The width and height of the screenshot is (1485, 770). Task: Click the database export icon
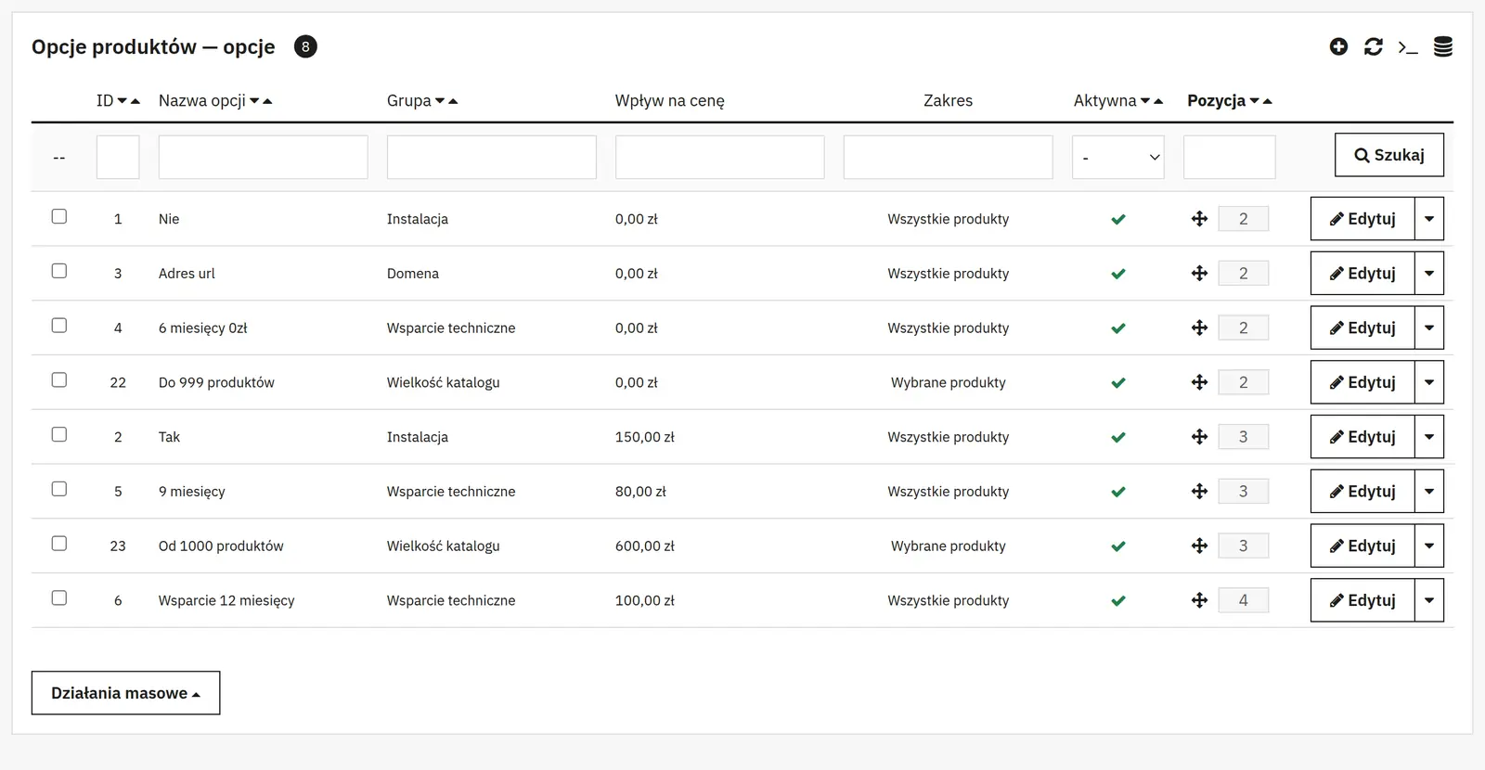coord(1443,46)
